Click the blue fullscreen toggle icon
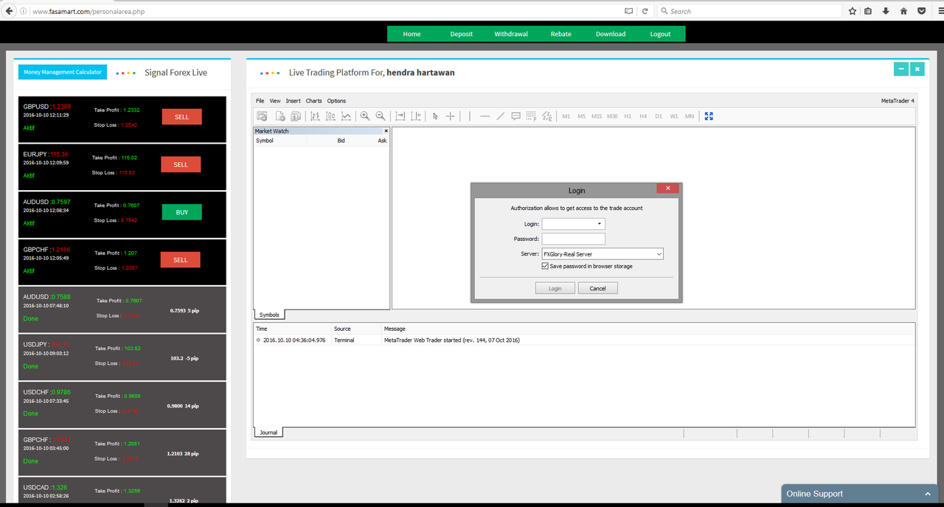This screenshot has height=507, width=944. 709,116
